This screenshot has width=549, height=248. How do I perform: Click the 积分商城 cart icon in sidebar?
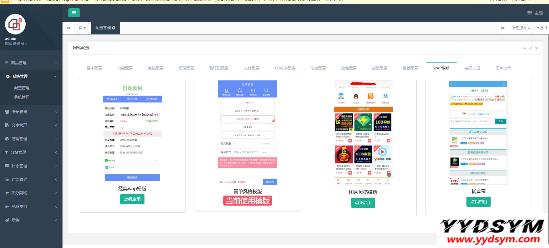click(7, 193)
